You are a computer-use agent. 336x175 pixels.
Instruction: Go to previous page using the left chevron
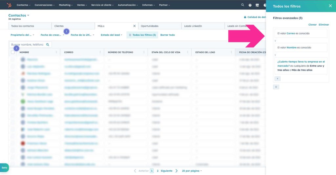135,171
